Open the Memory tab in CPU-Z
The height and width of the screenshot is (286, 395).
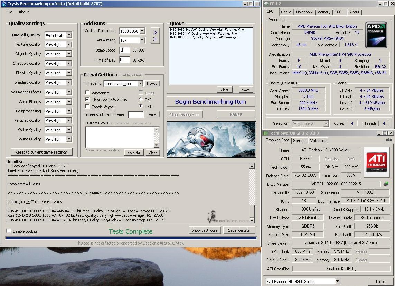point(324,12)
